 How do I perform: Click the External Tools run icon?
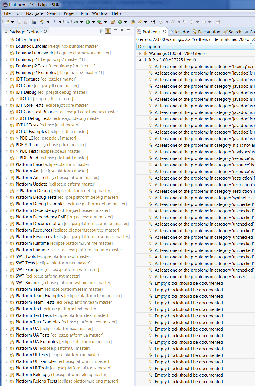(99, 22)
